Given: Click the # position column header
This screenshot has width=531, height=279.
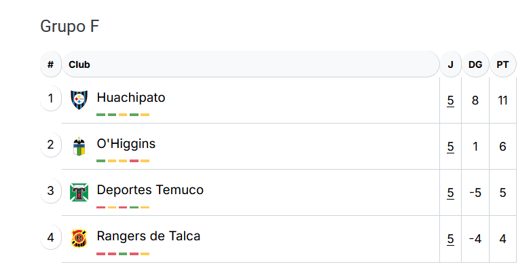Looking at the screenshot, I should click(50, 64).
